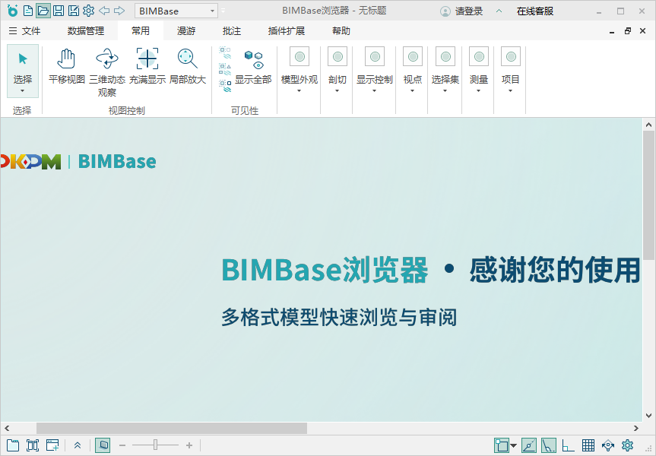This screenshot has height=456, width=656.
Task: Switch to the 常用 tab
Action: click(x=141, y=31)
